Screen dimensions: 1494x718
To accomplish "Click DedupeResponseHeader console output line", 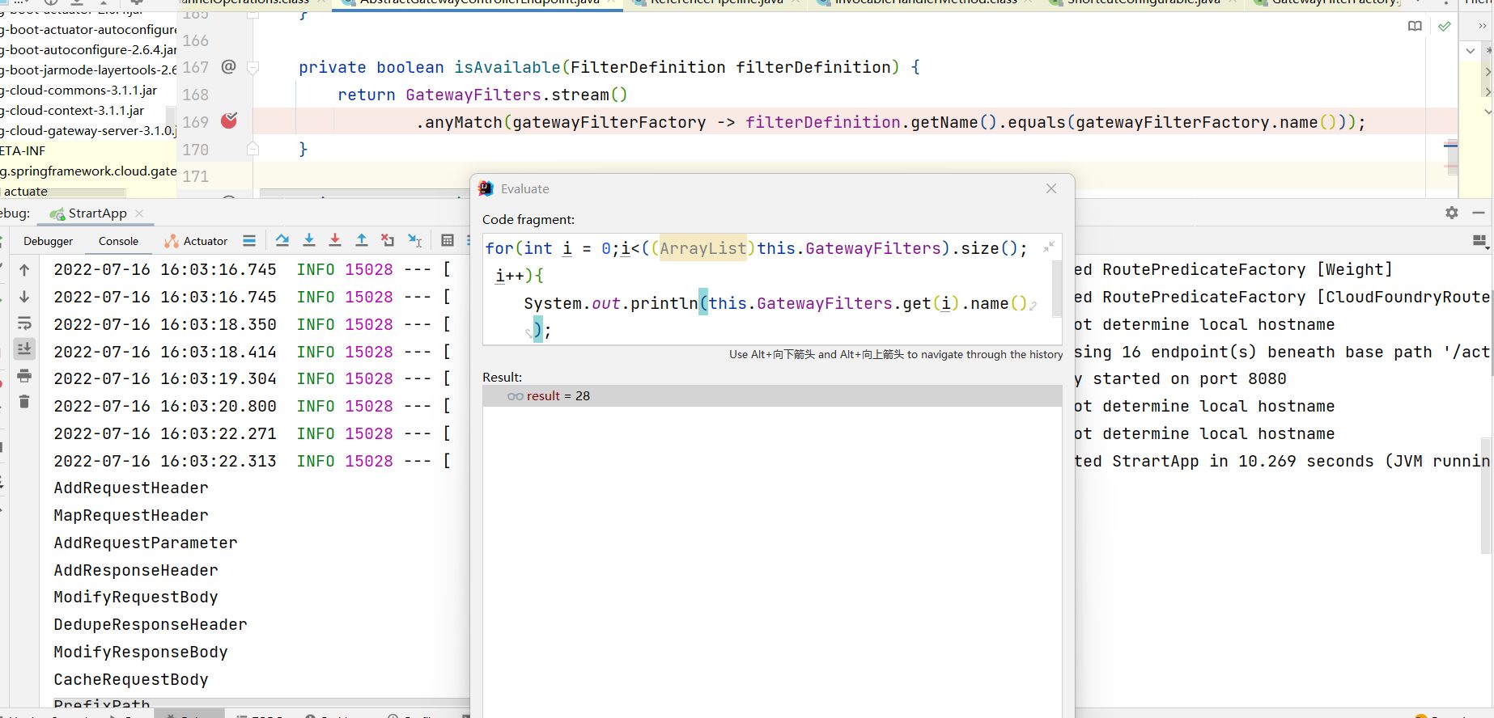I will [x=151, y=625].
